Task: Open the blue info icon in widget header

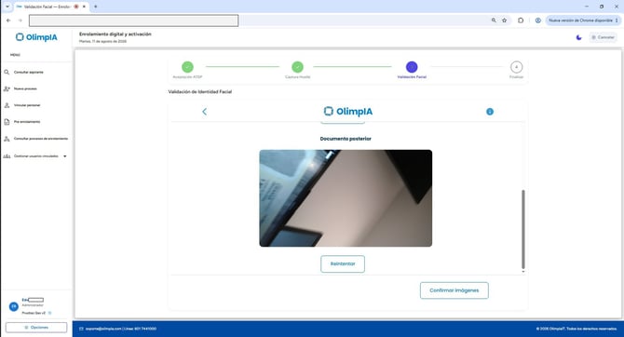Action: coord(490,112)
